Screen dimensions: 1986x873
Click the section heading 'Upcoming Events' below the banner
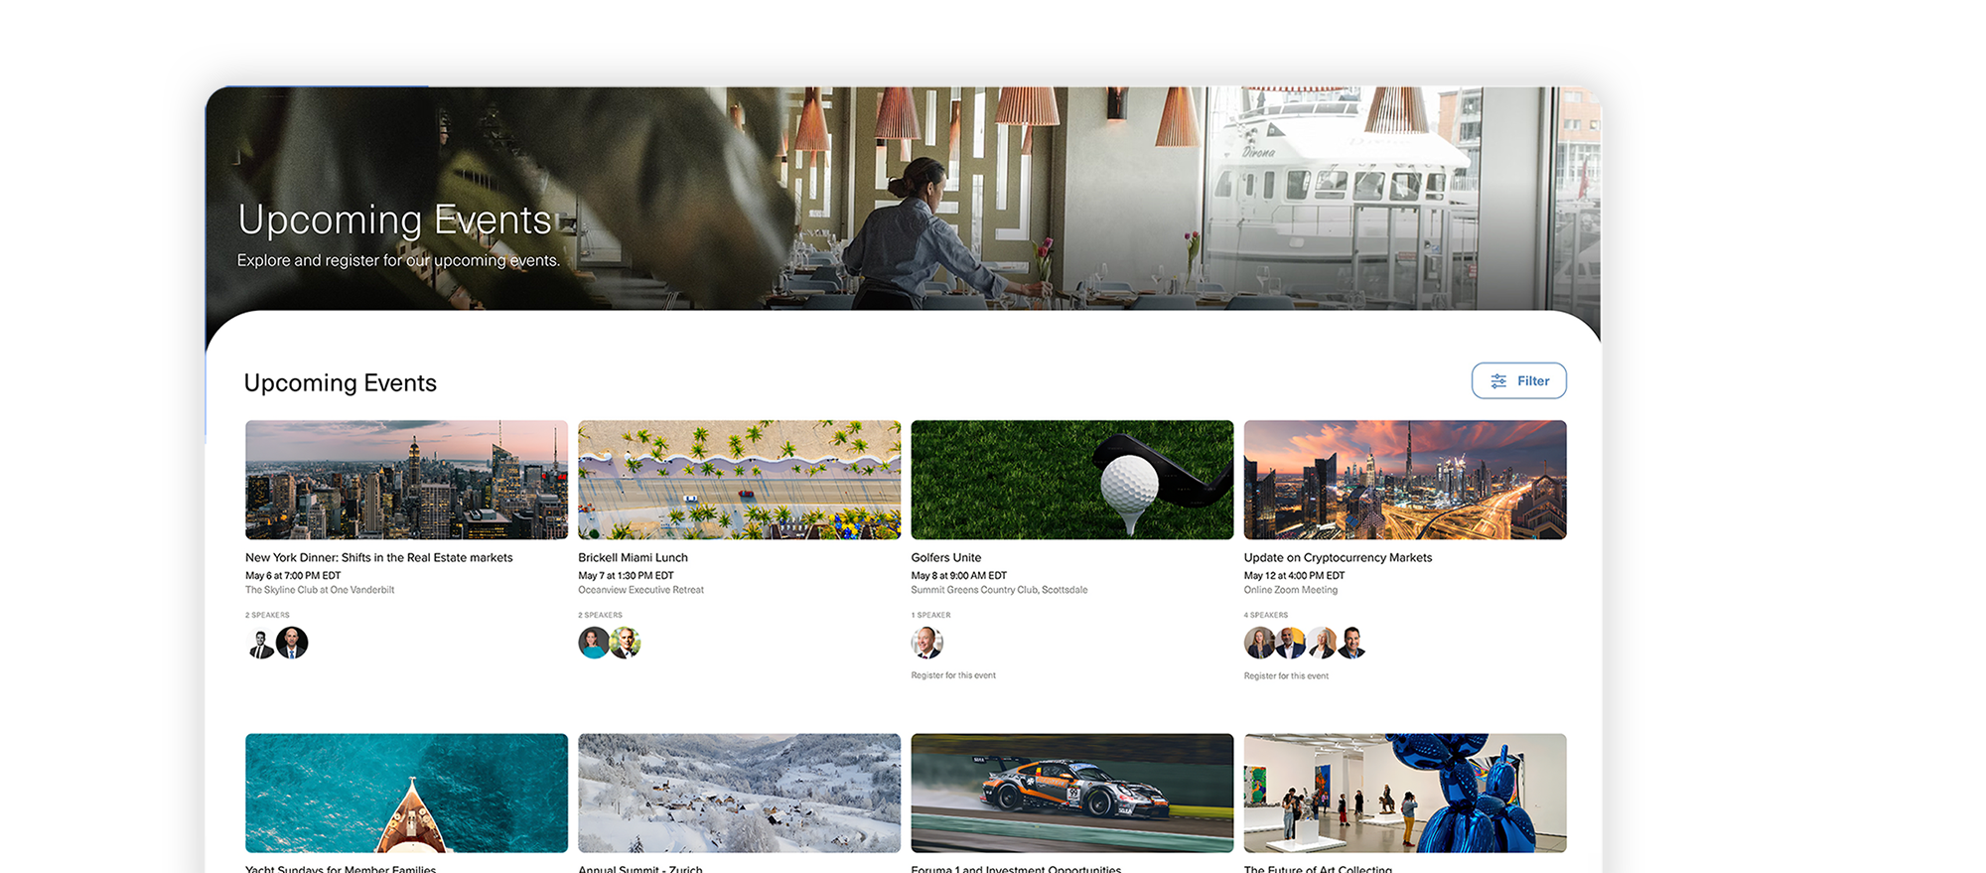click(x=340, y=383)
